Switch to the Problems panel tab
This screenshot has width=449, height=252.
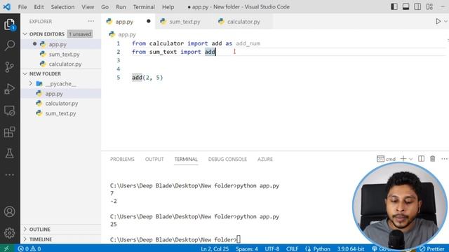(122, 159)
